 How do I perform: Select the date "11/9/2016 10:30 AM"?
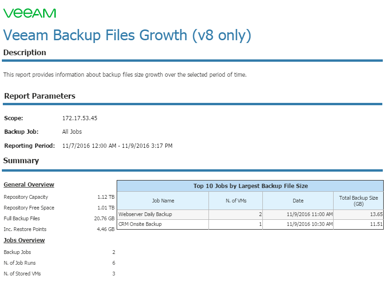(310, 224)
